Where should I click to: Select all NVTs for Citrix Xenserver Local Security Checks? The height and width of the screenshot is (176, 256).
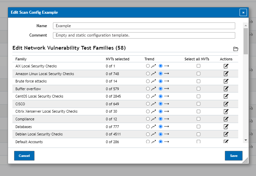pyautogui.click(x=198, y=111)
